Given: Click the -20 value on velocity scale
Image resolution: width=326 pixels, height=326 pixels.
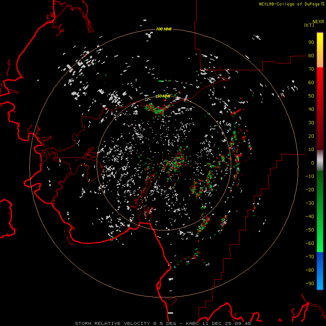Looking at the screenshot, I should (310, 190).
